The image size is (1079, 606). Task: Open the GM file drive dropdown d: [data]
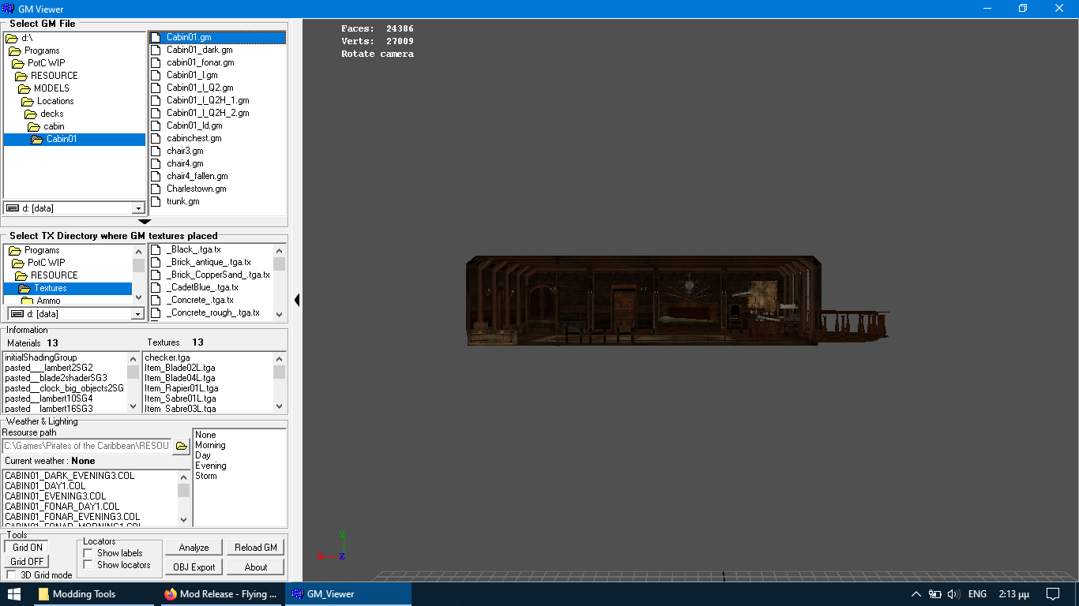(138, 208)
